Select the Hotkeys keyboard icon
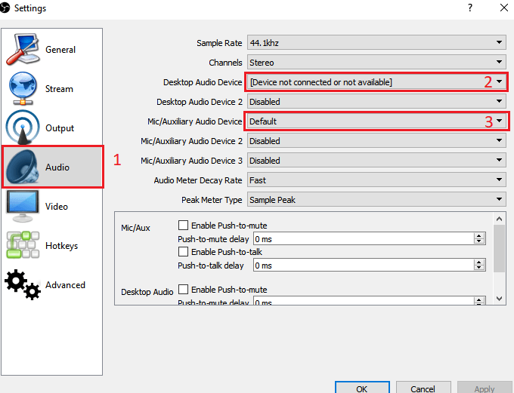Screen dimensions: 514x393 (x=23, y=245)
